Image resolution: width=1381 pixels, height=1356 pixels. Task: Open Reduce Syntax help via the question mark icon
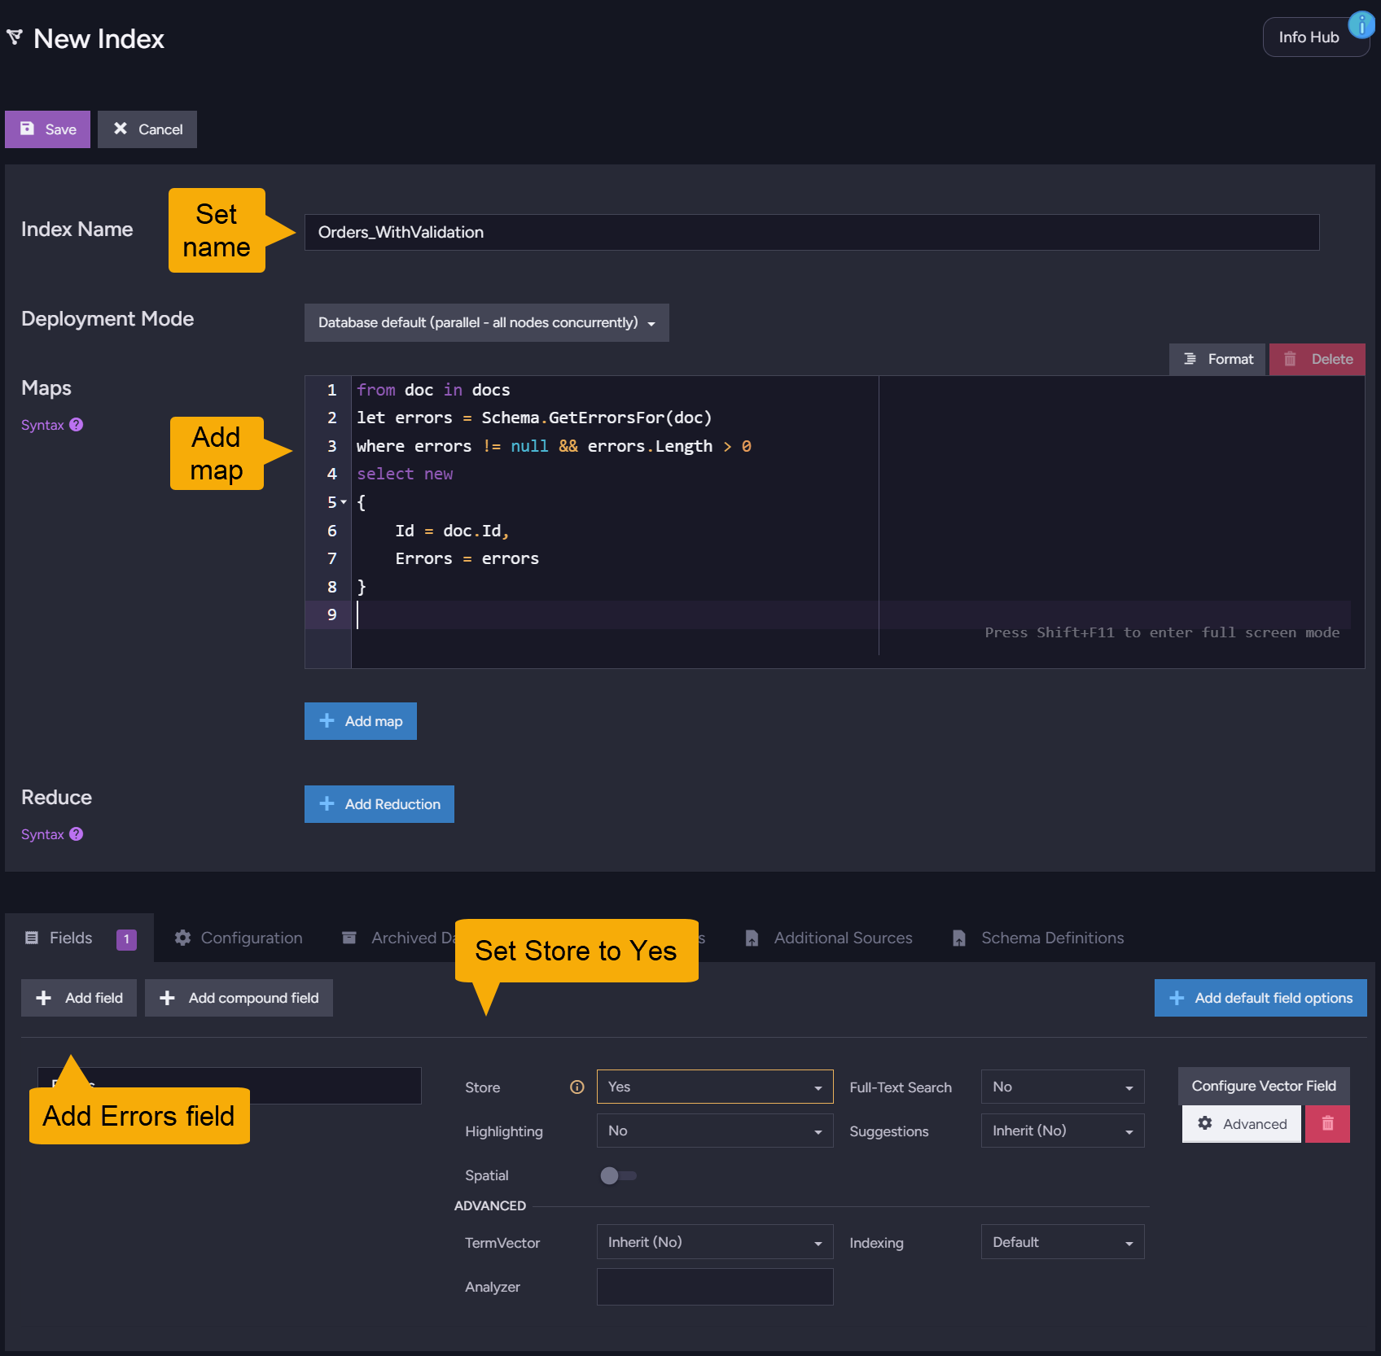click(x=77, y=833)
